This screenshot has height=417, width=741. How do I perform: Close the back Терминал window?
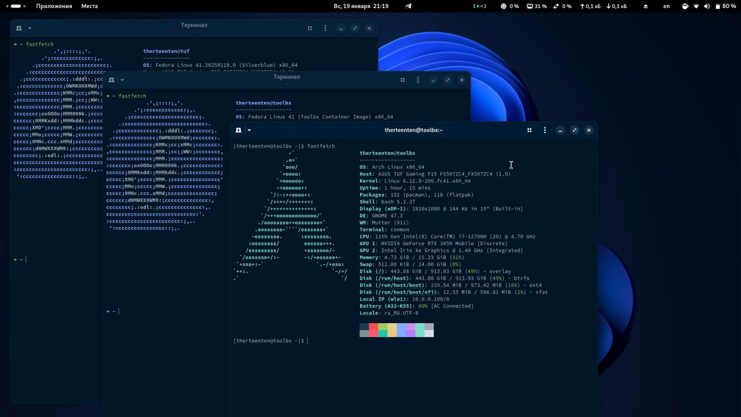[369, 28]
